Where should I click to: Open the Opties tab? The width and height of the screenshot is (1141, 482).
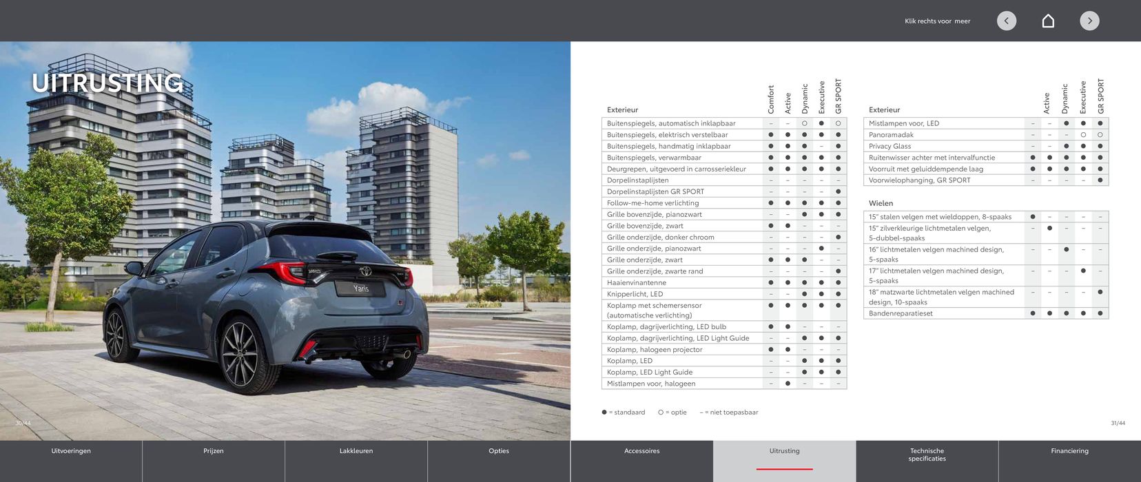point(499,451)
